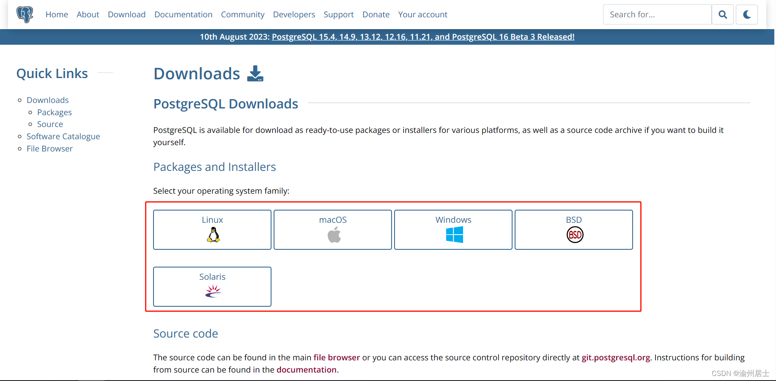Open File Browser quick link
This screenshot has width=776, height=381.
click(49, 149)
